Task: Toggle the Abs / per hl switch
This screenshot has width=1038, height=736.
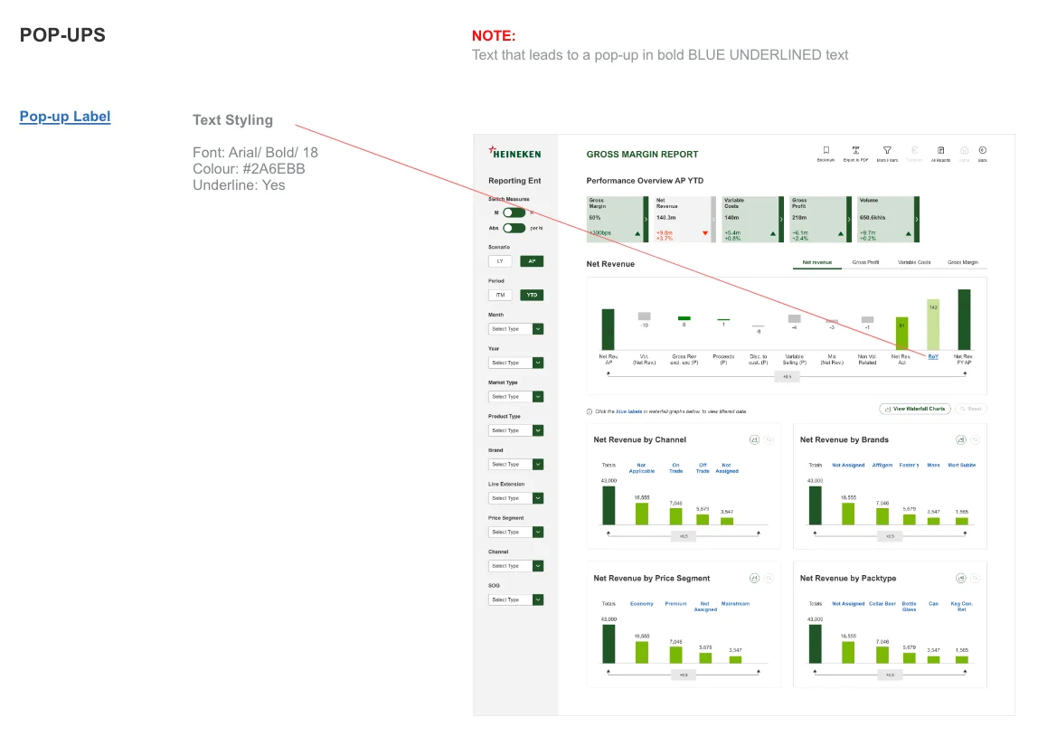Action: 514,228
